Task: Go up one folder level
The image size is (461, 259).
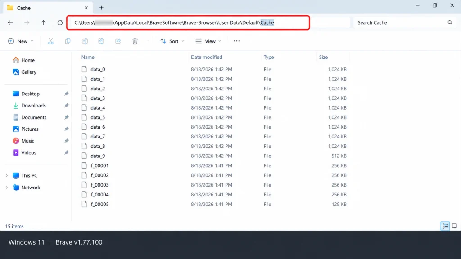Action: tap(43, 22)
